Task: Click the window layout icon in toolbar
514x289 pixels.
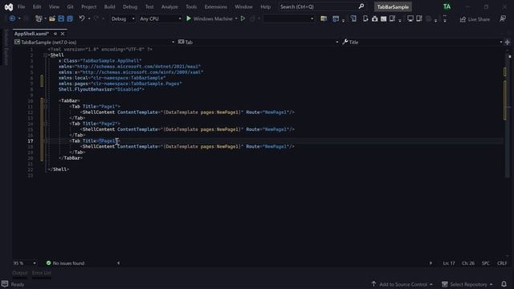Action: pyautogui.click(x=336, y=18)
